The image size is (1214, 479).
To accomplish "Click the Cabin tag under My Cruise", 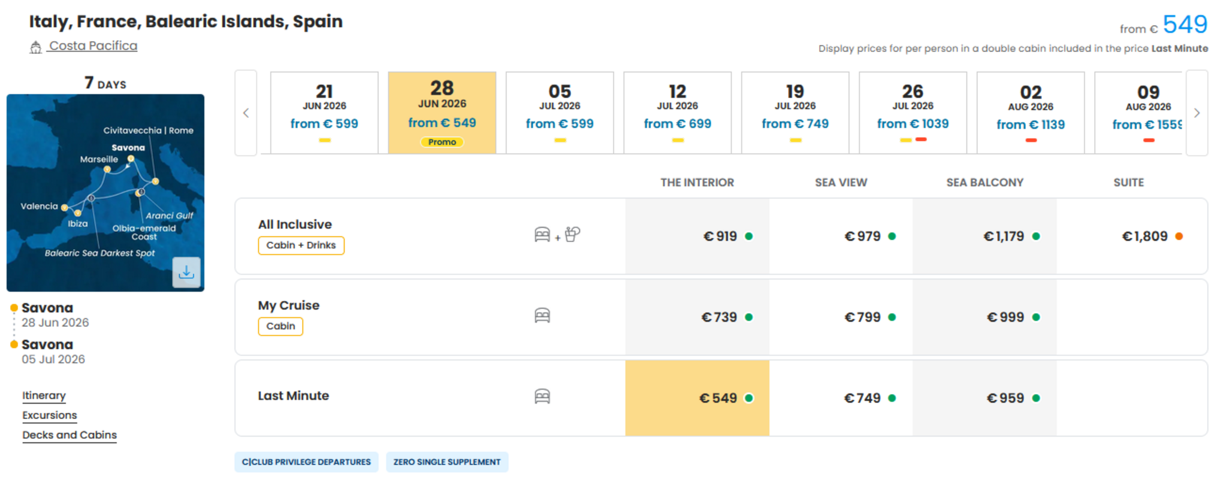I will tap(280, 326).
